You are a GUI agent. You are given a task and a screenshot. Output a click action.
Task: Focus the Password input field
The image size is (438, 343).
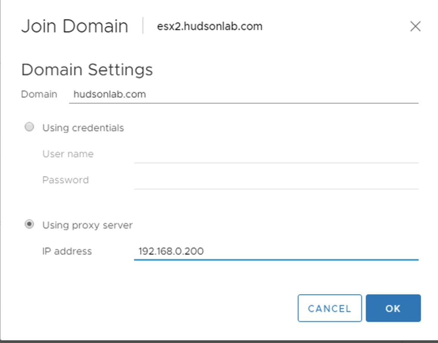pyautogui.click(x=276, y=181)
